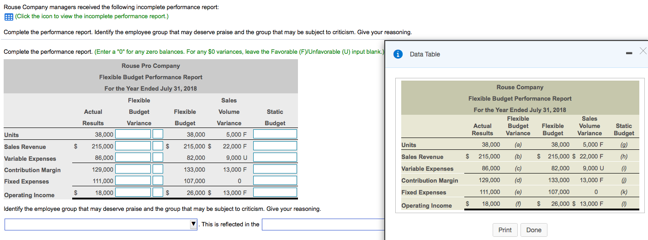648x240 pixels.
Task: Click the 'Data Table' popup title
Action: click(425, 54)
